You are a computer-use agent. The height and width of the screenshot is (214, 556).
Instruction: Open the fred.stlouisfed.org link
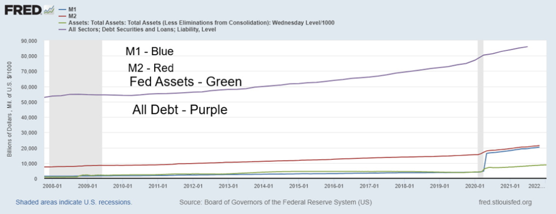pyautogui.click(x=506, y=203)
